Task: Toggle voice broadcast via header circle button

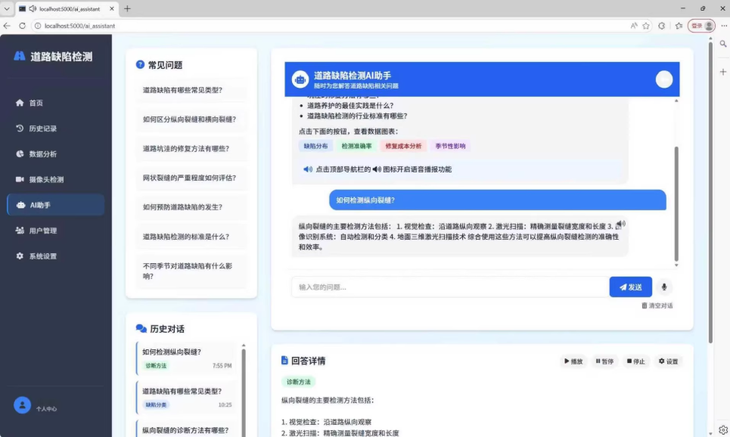Action: 663,79
